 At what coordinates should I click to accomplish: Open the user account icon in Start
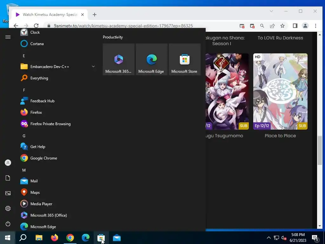8,163
